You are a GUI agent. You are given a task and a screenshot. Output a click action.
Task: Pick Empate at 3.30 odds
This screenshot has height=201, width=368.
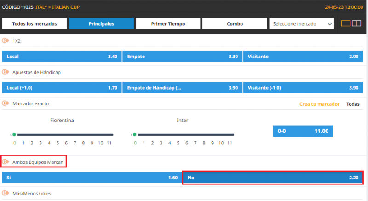pos(182,57)
